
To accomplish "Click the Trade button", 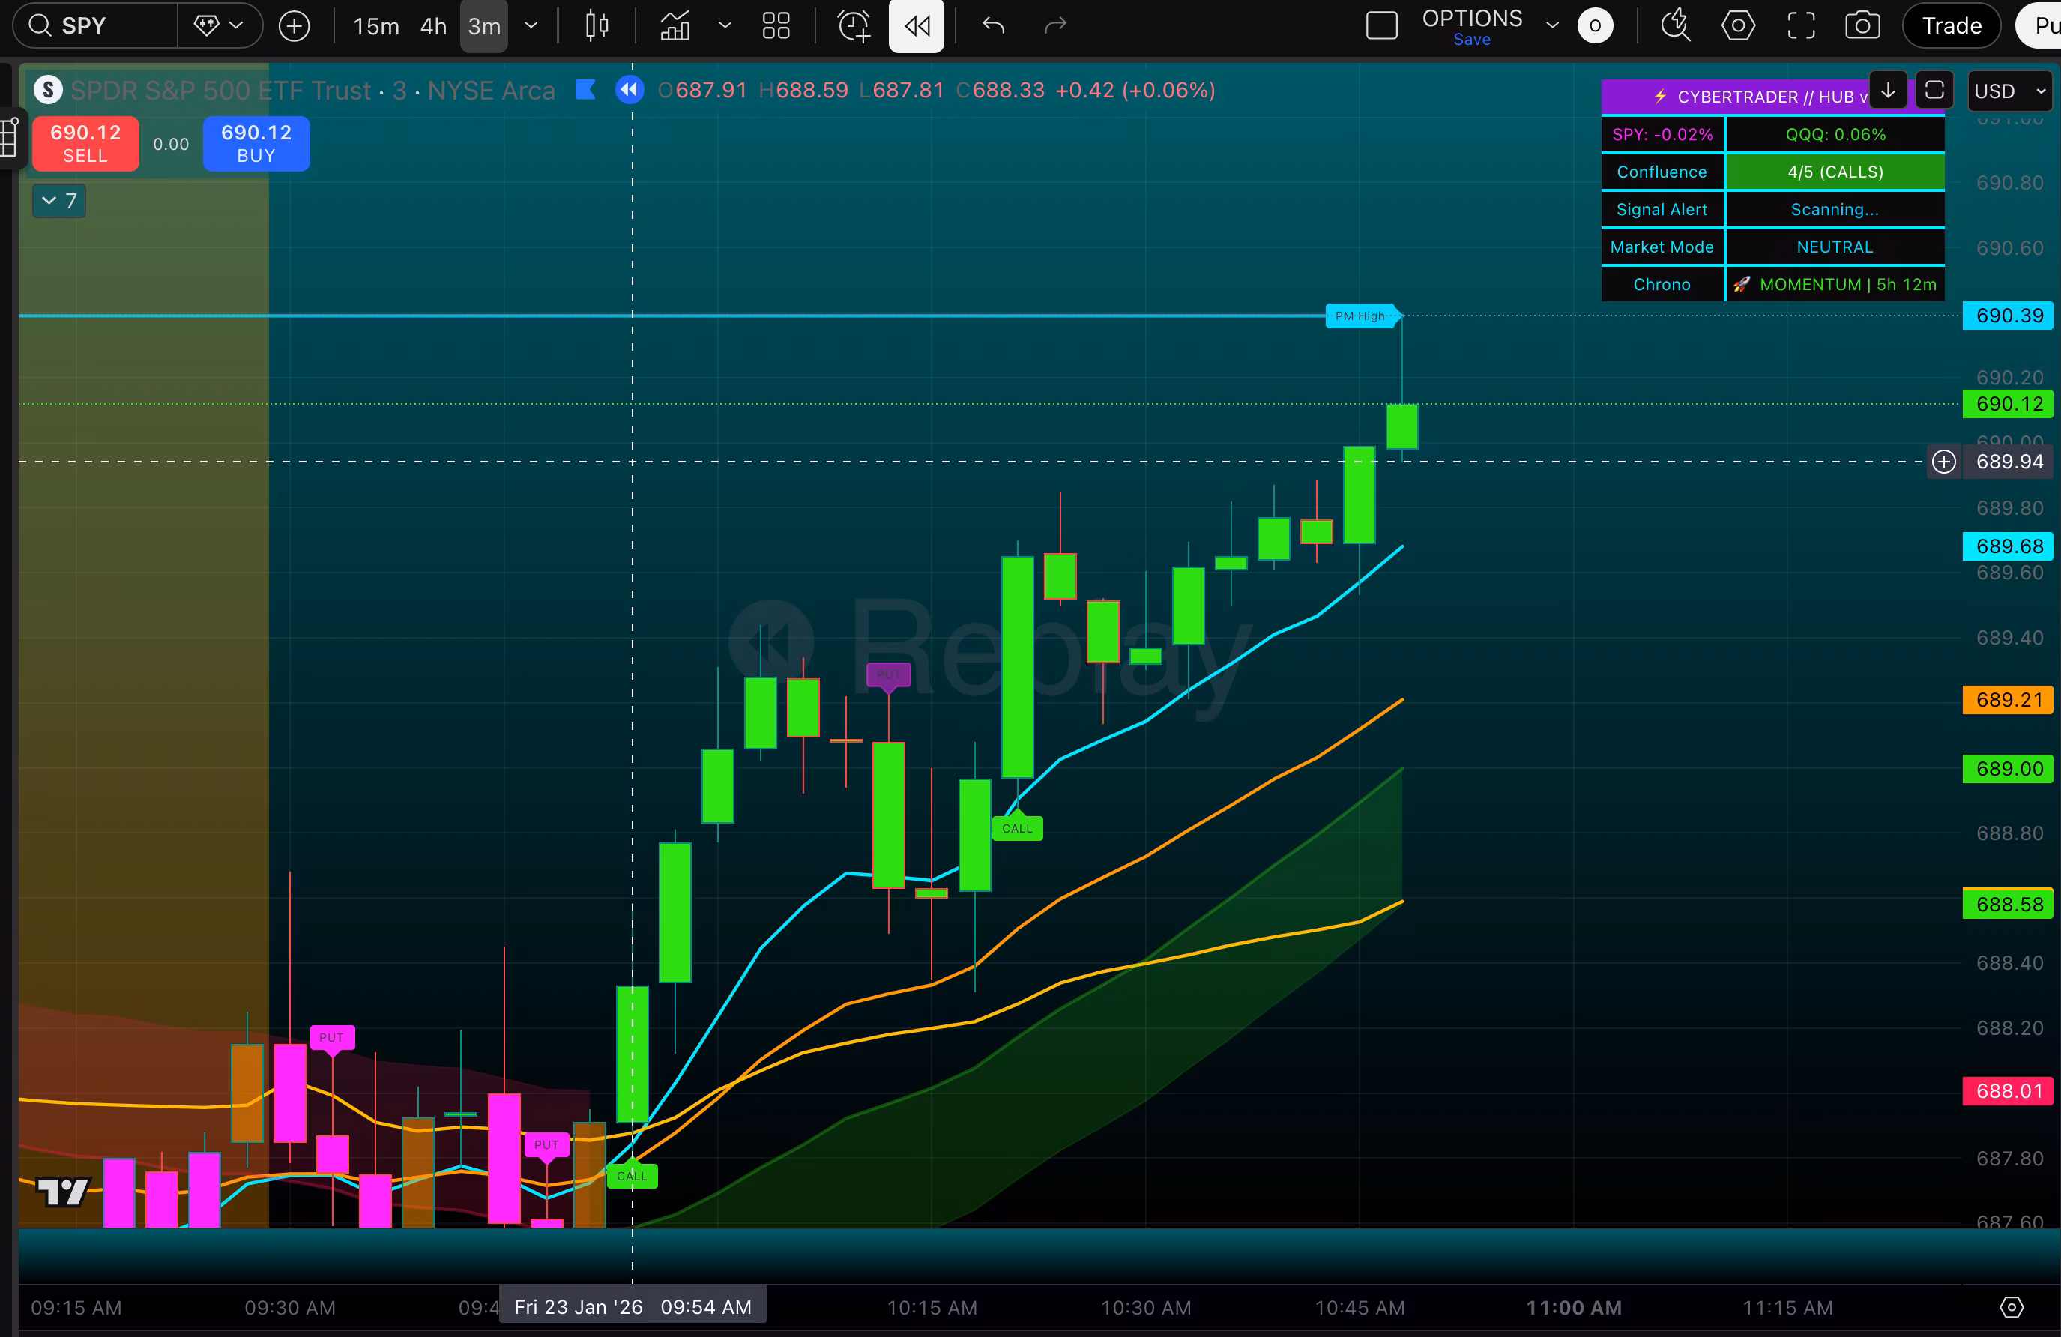I will 1951,26.
